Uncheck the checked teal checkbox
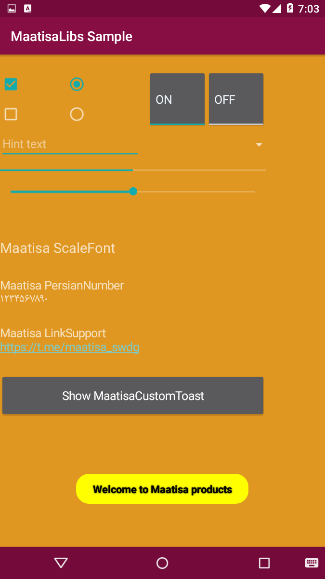This screenshot has height=579, width=325. pos(11,84)
